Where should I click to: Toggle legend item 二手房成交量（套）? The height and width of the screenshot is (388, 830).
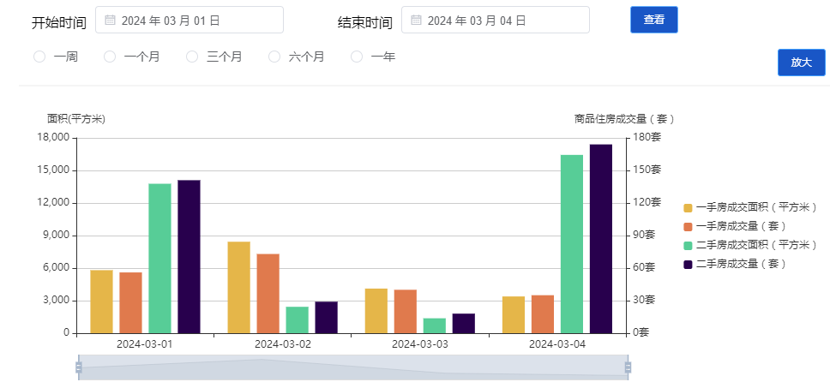point(735,264)
